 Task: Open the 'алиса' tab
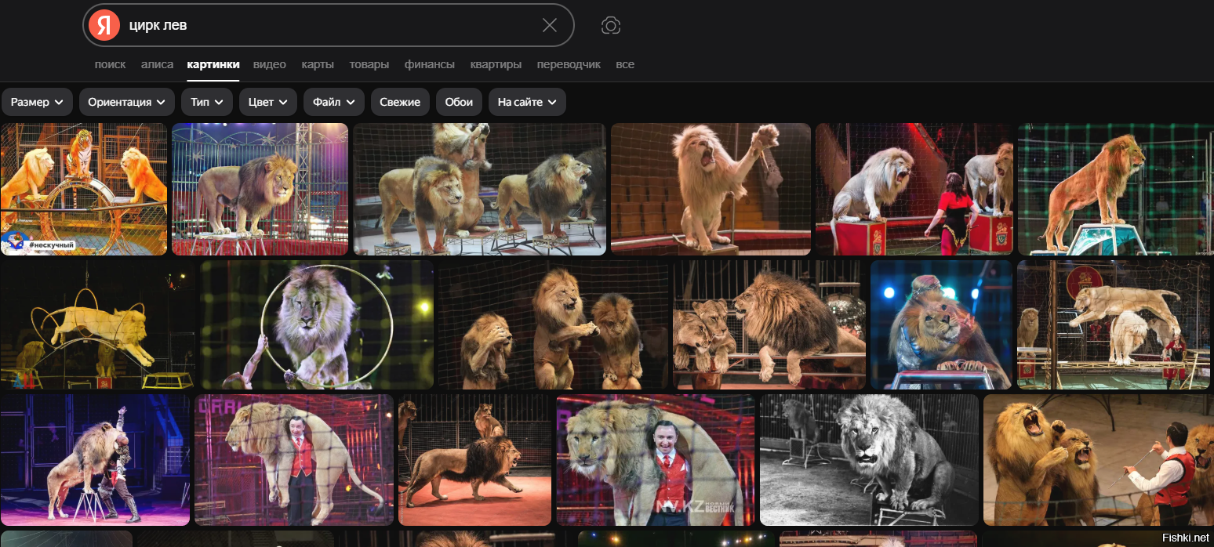(x=157, y=64)
